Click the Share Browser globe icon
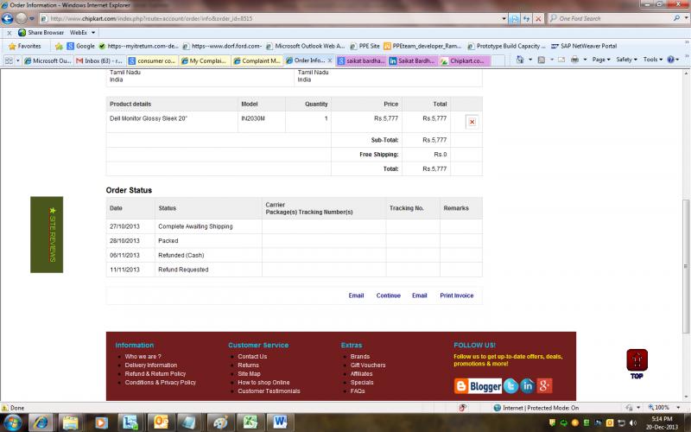691x432 pixels. pos(22,33)
